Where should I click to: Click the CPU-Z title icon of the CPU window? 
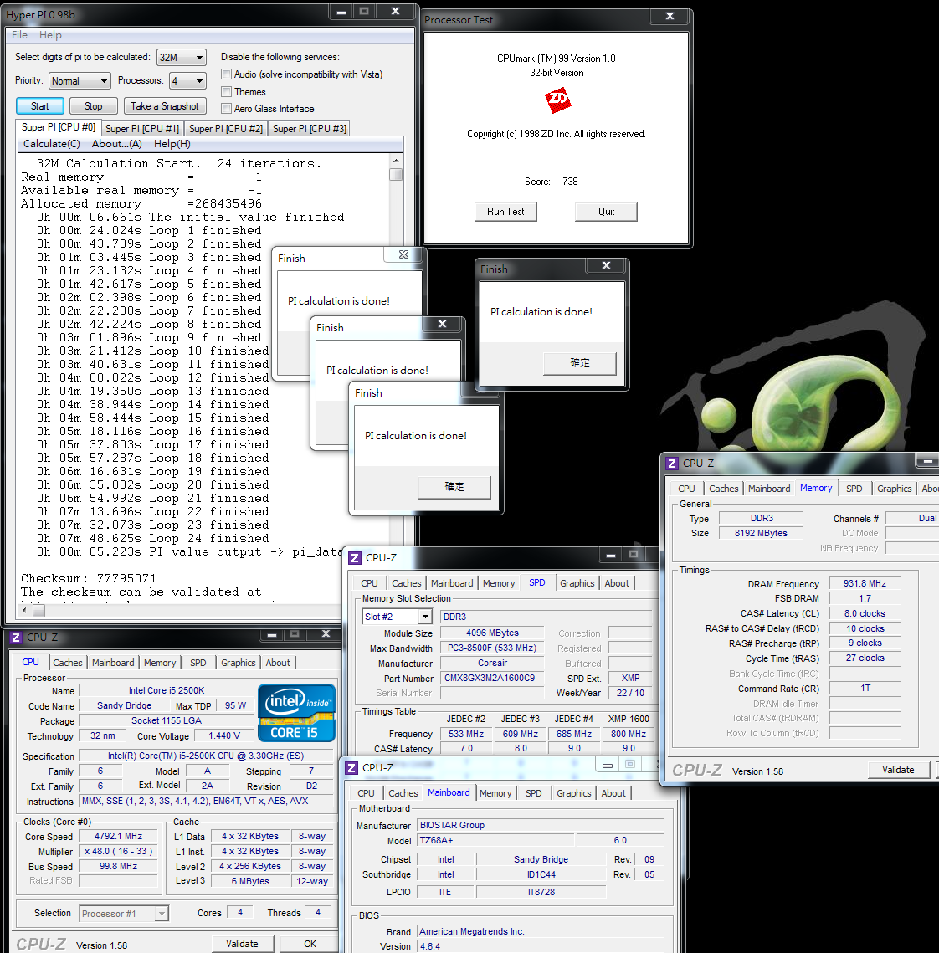point(16,637)
